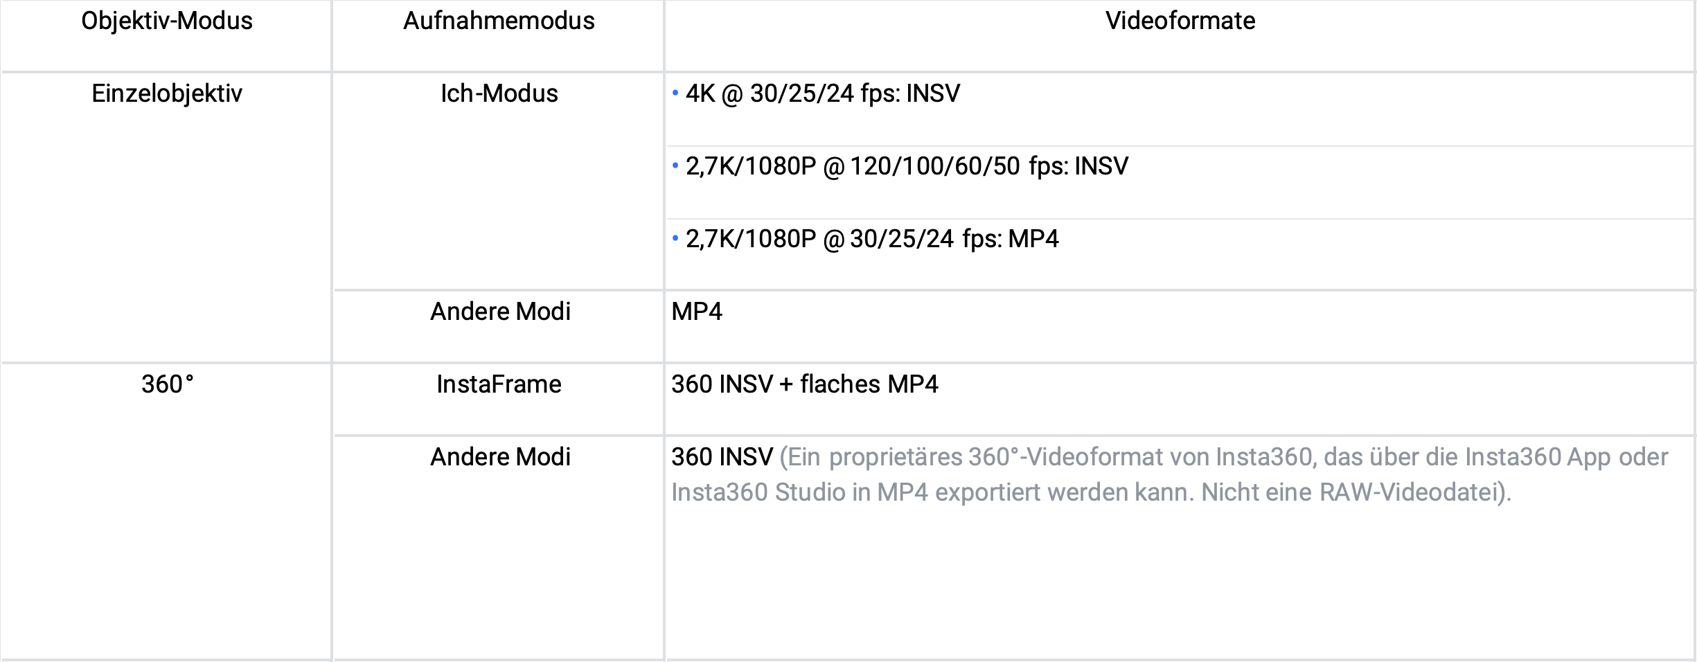The width and height of the screenshot is (1697, 662).
Task: Click Andere Modi in the Einzelobjektiv section
Action: click(x=500, y=312)
